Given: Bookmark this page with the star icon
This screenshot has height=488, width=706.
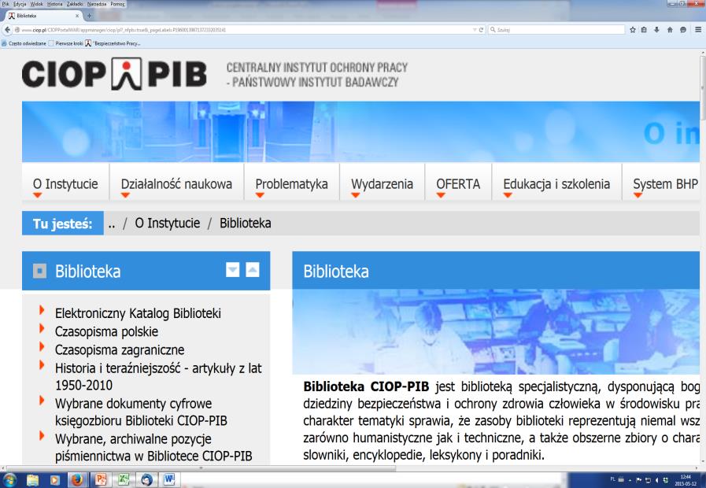Looking at the screenshot, I should point(632,30).
